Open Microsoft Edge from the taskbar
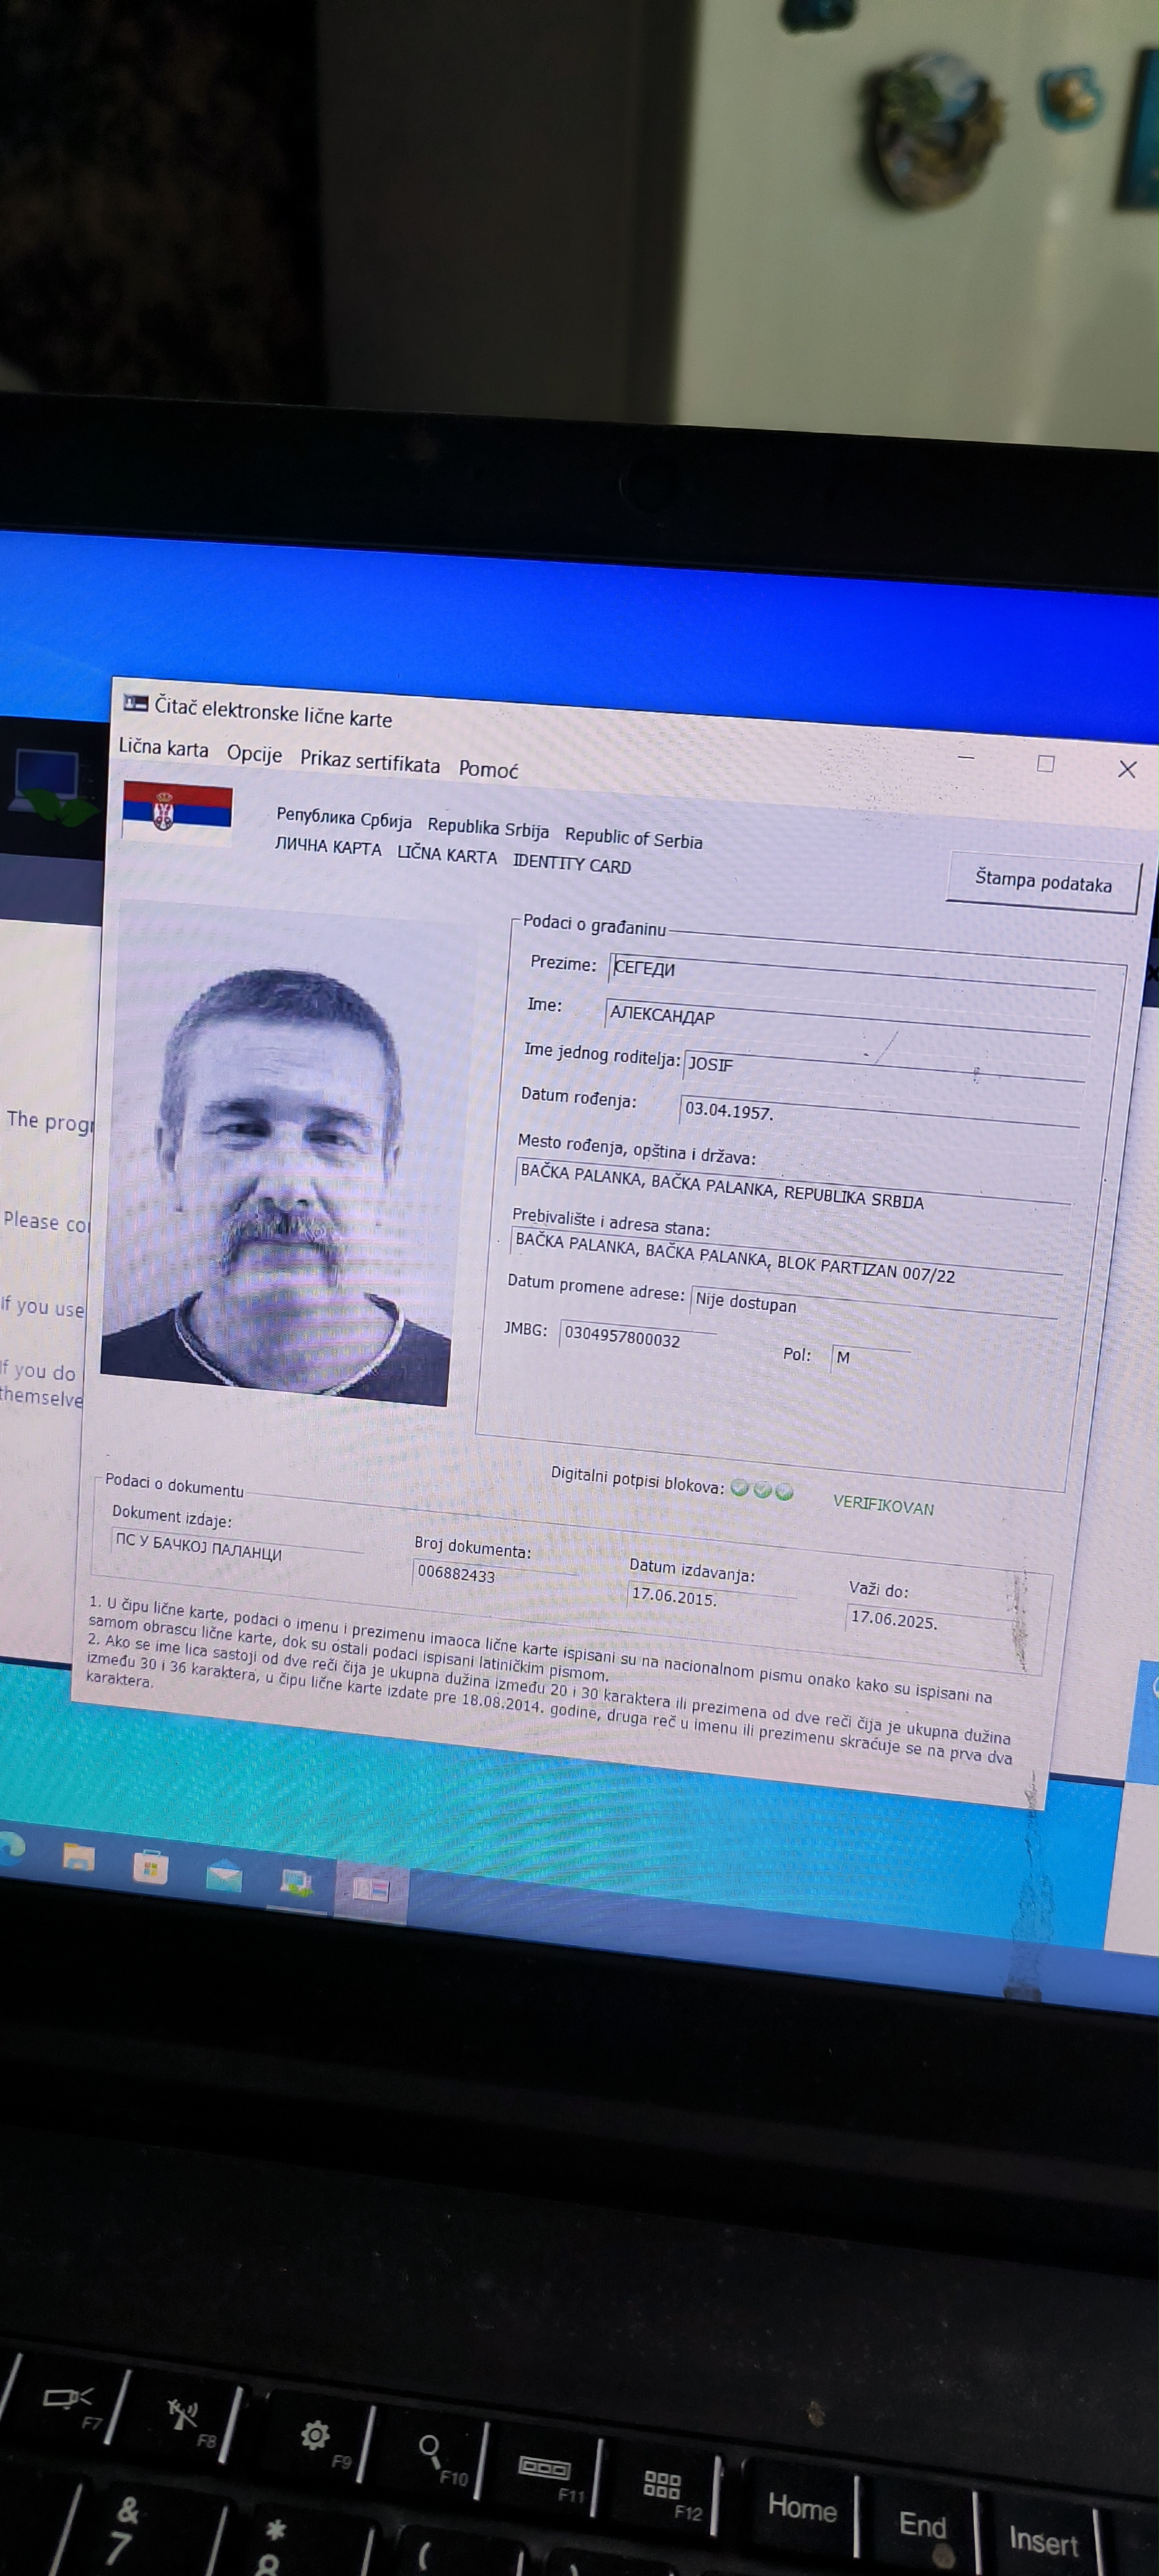 [x=10, y=1849]
